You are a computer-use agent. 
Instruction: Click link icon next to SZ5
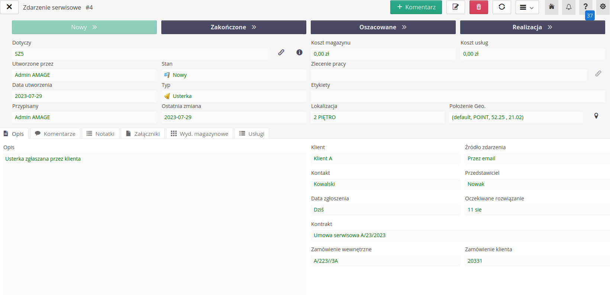pos(281,53)
